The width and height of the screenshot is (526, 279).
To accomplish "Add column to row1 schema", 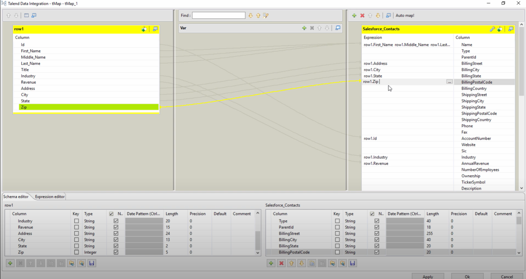I will [10, 263].
